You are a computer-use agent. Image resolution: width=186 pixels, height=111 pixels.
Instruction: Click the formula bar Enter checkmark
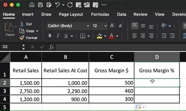42,47
